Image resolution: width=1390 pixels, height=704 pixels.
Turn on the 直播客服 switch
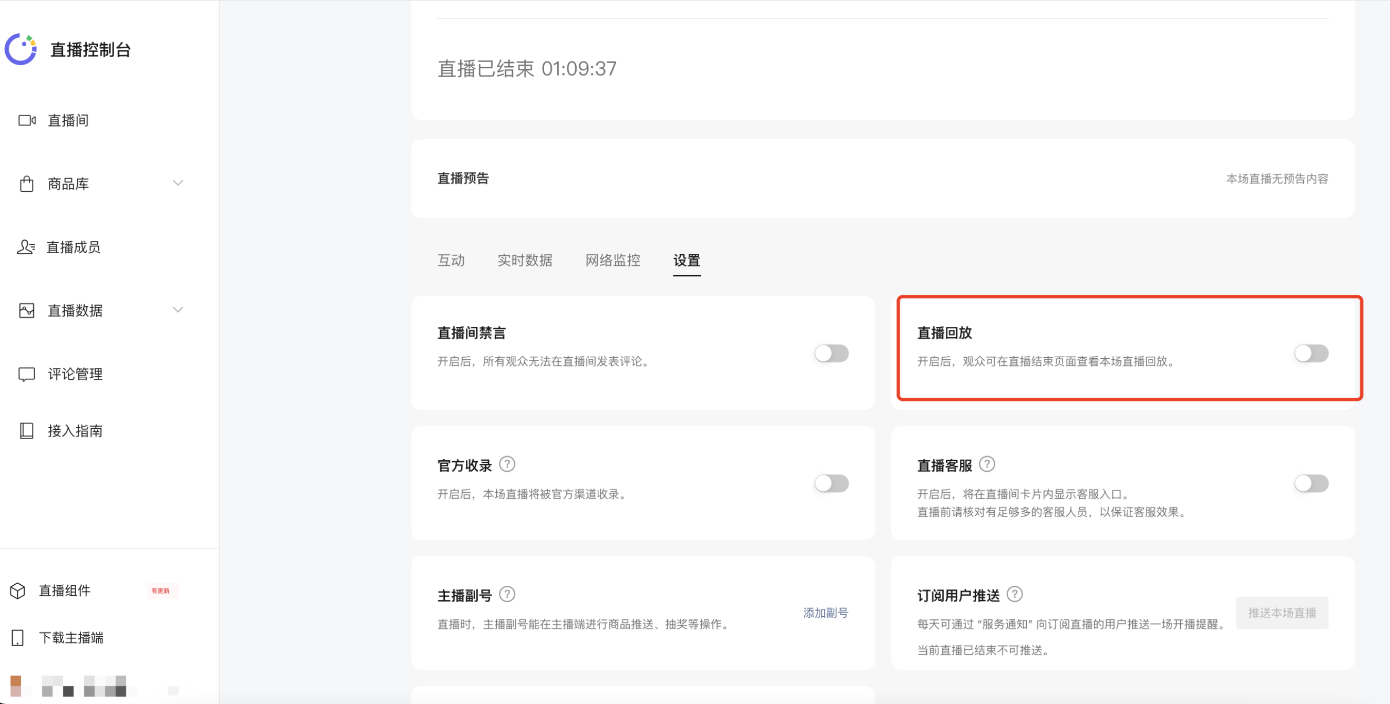pos(1311,483)
